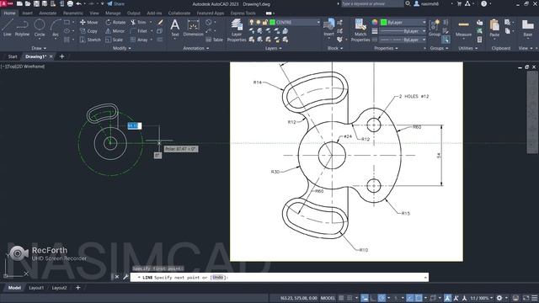Screen dimensions: 539x303
Task: Activate the Array command
Action: point(139,40)
